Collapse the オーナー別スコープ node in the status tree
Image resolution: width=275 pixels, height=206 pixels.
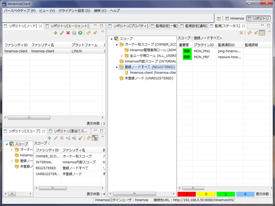coord(117,45)
